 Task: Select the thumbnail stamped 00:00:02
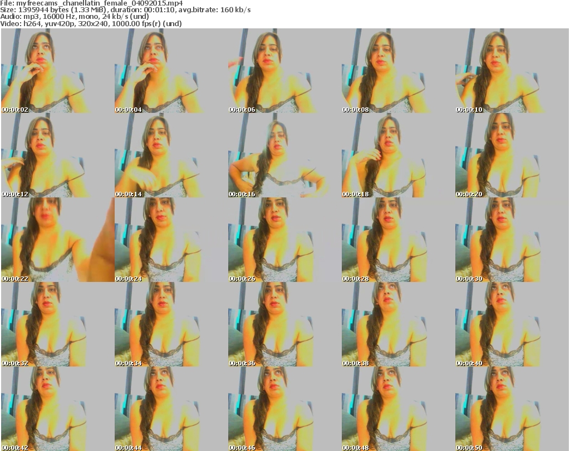(x=58, y=71)
